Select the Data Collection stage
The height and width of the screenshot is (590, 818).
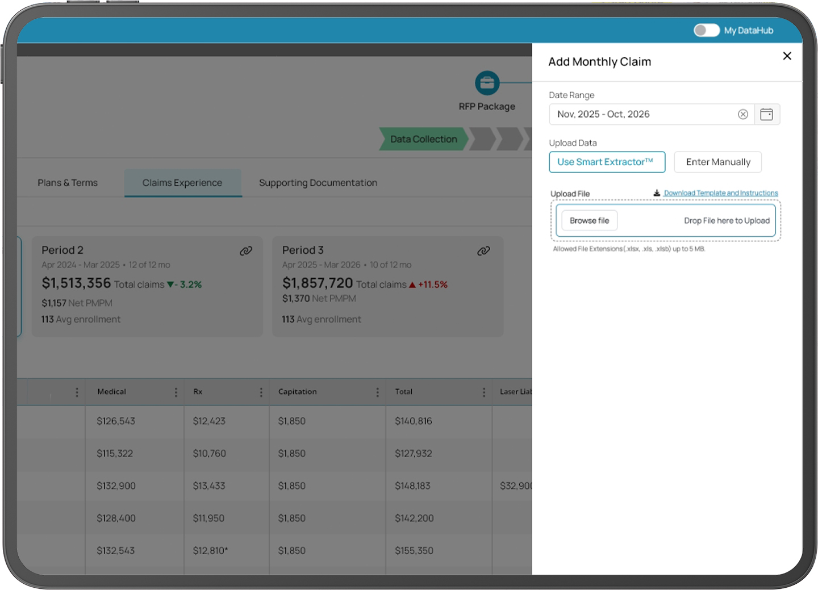(423, 139)
